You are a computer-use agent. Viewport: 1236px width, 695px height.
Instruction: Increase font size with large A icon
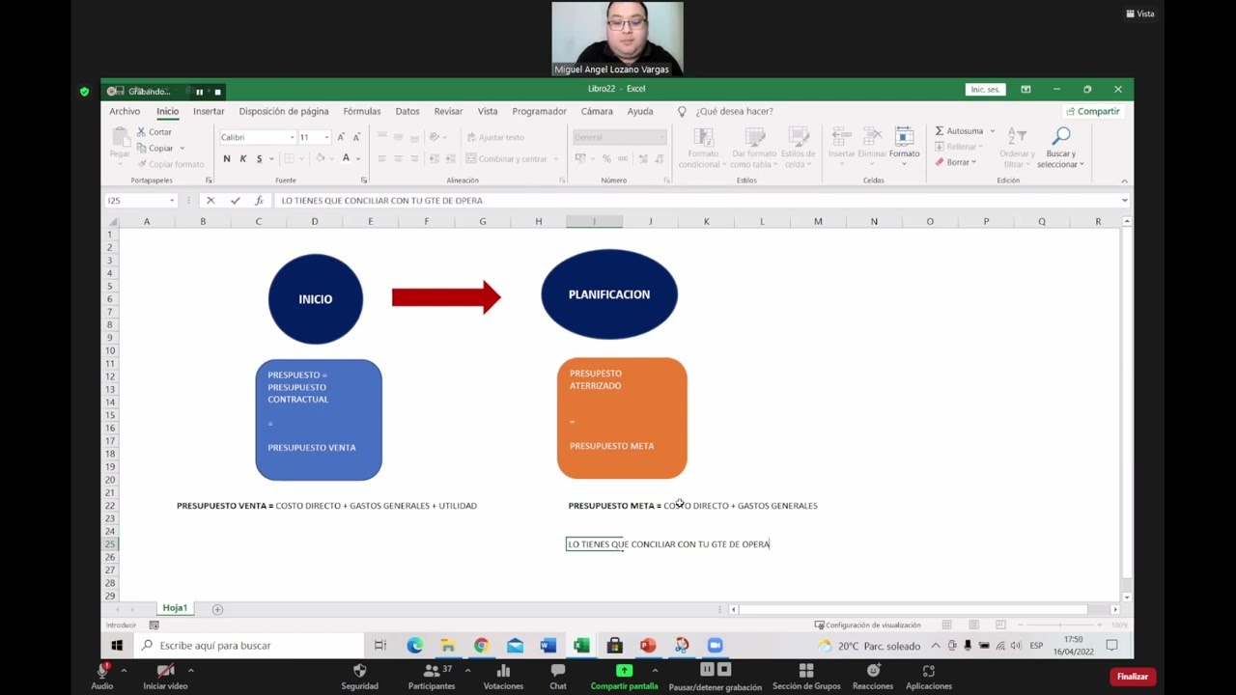pyautogui.click(x=341, y=137)
